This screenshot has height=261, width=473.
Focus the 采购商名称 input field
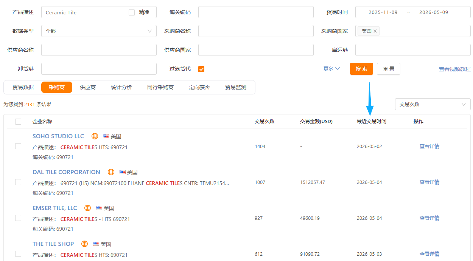(256, 31)
